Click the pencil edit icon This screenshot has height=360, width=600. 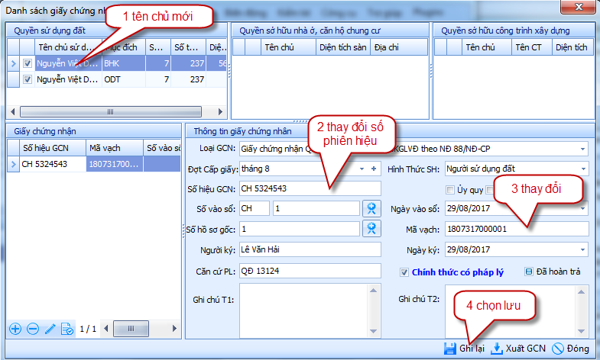pyautogui.click(x=50, y=329)
